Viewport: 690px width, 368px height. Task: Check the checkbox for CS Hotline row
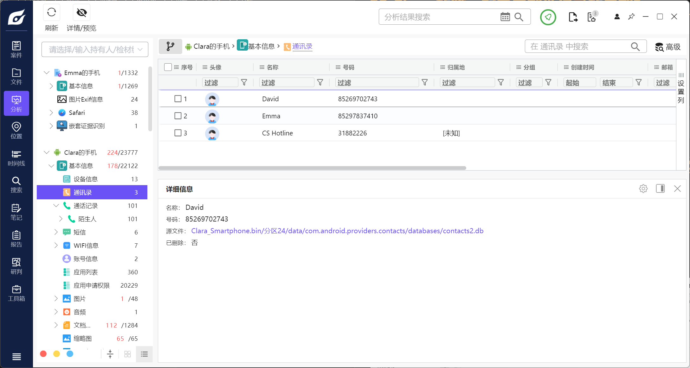(x=178, y=133)
